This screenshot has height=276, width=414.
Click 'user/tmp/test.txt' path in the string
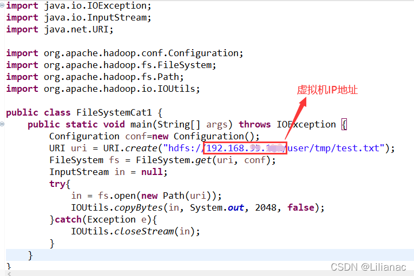(334, 148)
